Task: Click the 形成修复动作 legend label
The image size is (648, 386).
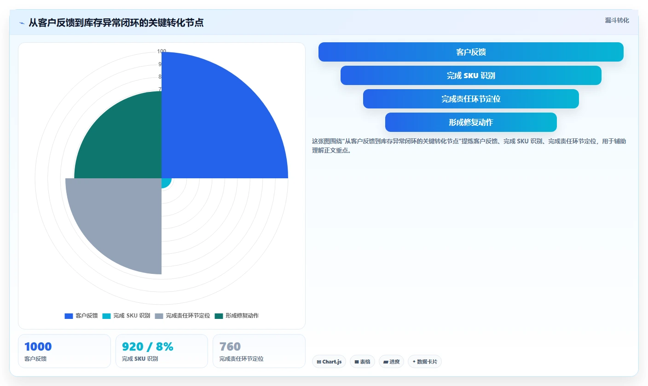Action: coord(242,316)
